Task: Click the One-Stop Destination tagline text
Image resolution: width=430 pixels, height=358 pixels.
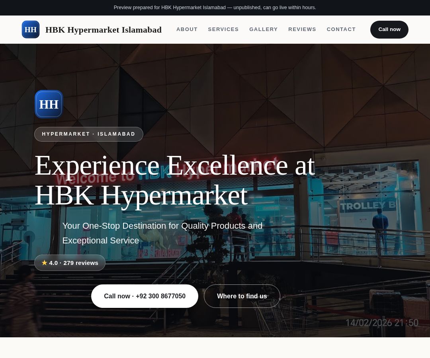Action: (162, 233)
